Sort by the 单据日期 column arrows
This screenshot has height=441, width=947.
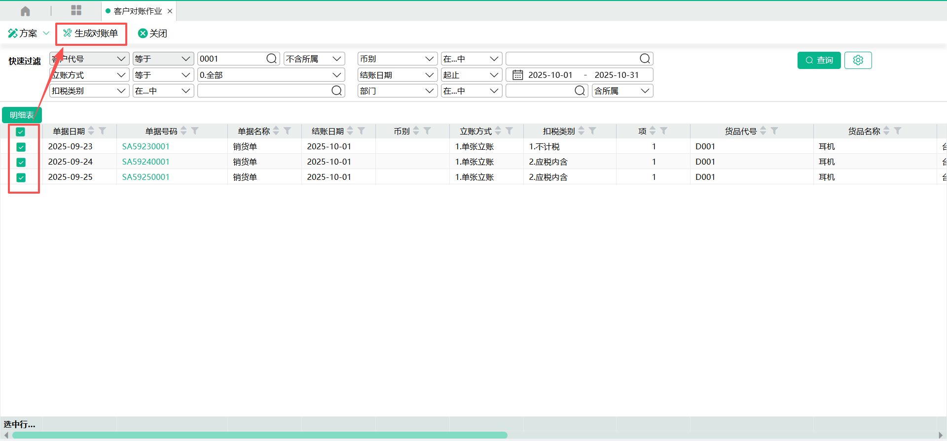point(91,131)
